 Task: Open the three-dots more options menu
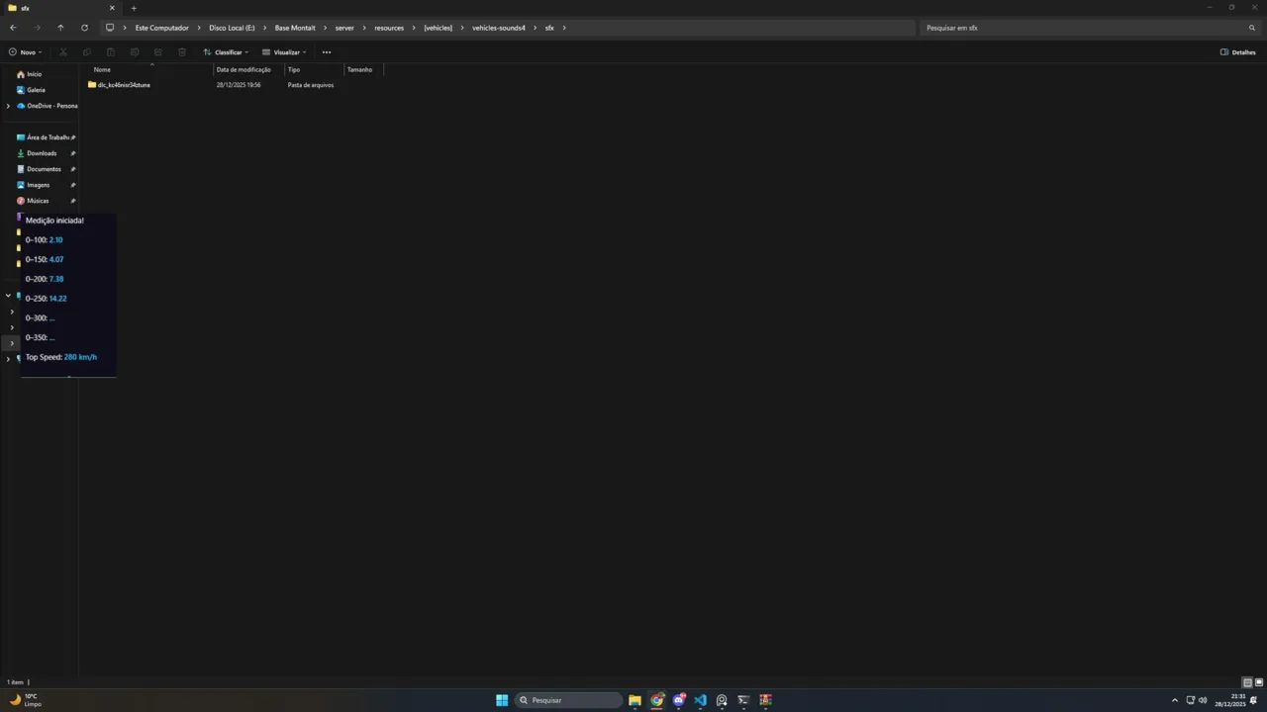pyautogui.click(x=327, y=52)
